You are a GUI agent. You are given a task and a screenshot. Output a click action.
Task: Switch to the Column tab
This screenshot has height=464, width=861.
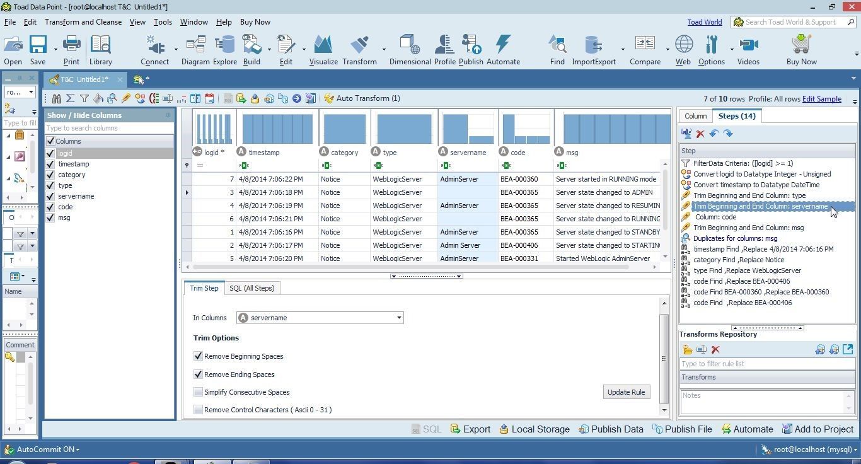point(695,116)
